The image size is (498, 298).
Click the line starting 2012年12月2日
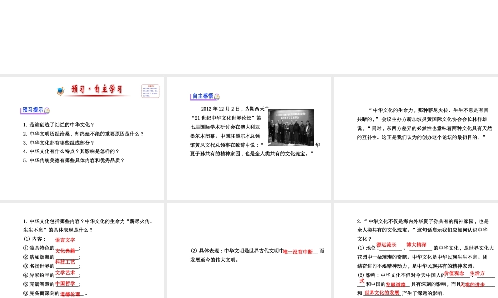point(235,109)
